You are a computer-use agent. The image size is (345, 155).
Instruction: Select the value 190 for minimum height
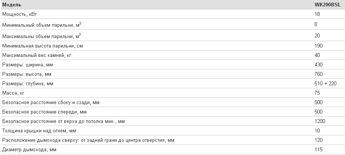coord(319,46)
